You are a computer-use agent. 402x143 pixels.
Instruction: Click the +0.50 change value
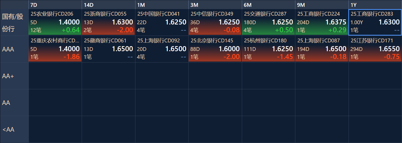284,30
